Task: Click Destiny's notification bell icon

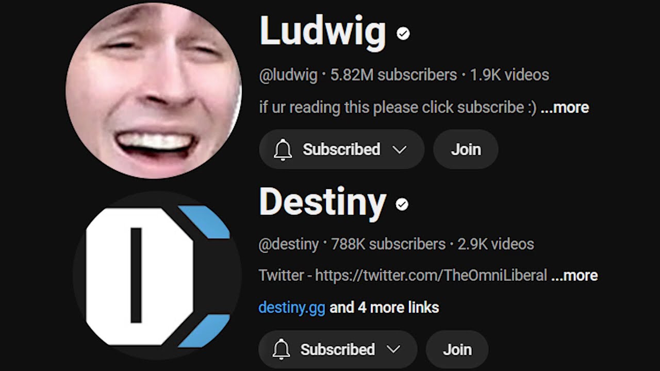Action: pos(281,349)
